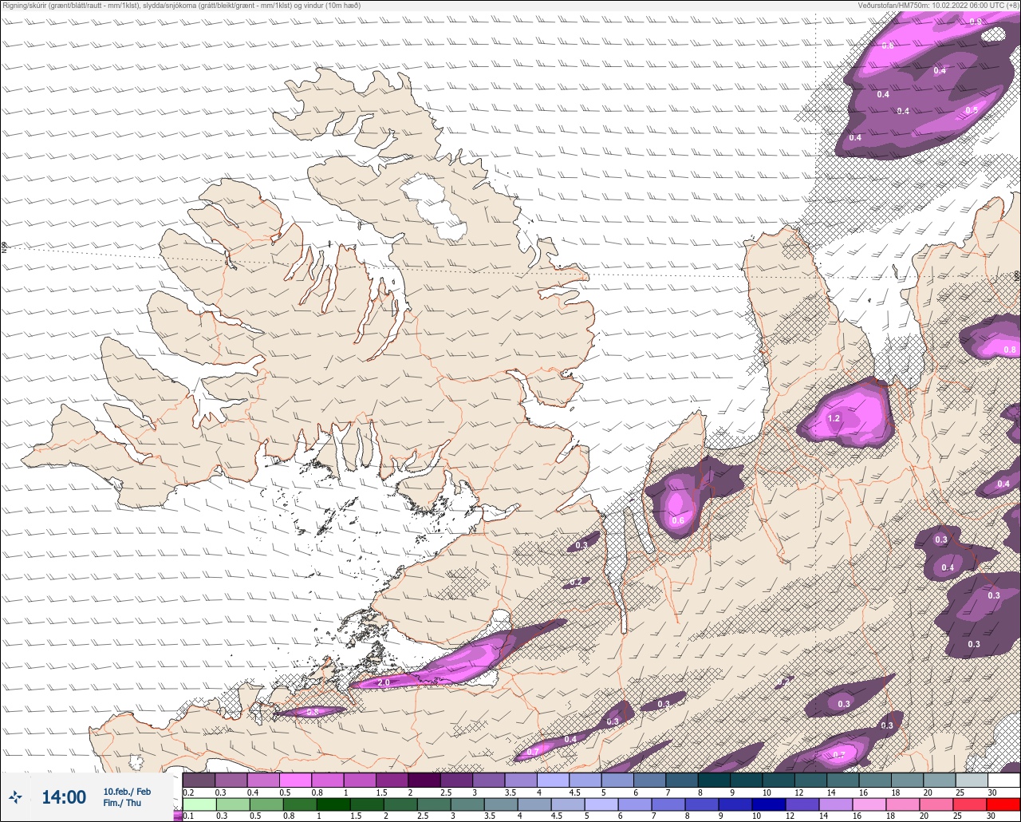Pick the 4 swatch in the upper legend row
This screenshot has width=1021, height=822.
pos(553,780)
